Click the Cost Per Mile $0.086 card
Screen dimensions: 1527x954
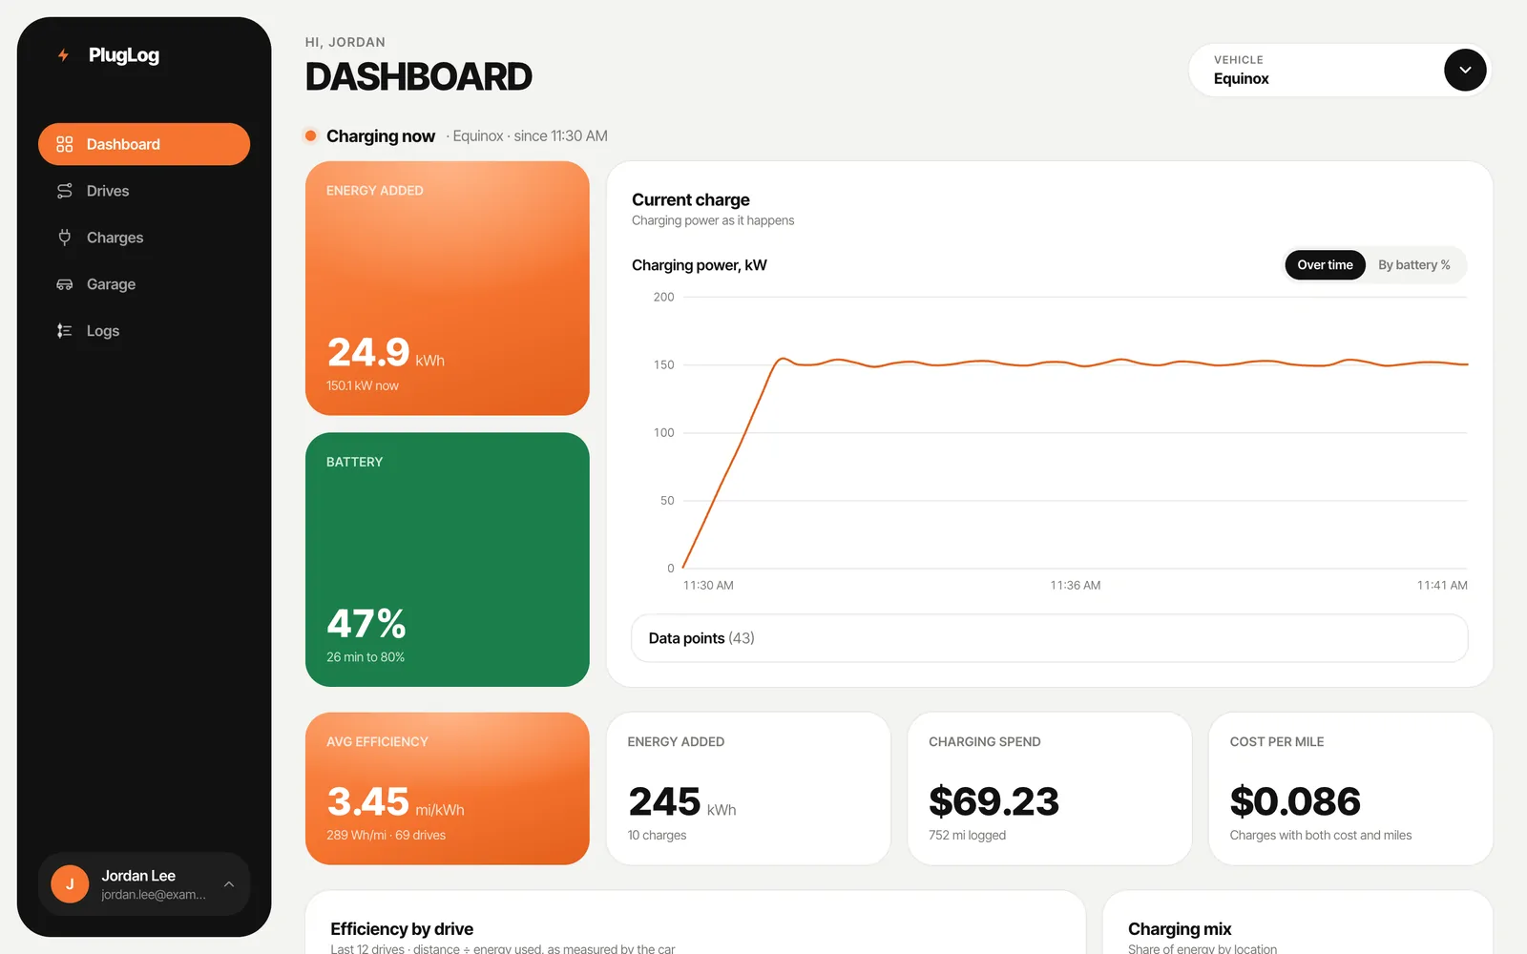click(x=1350, y=789)
